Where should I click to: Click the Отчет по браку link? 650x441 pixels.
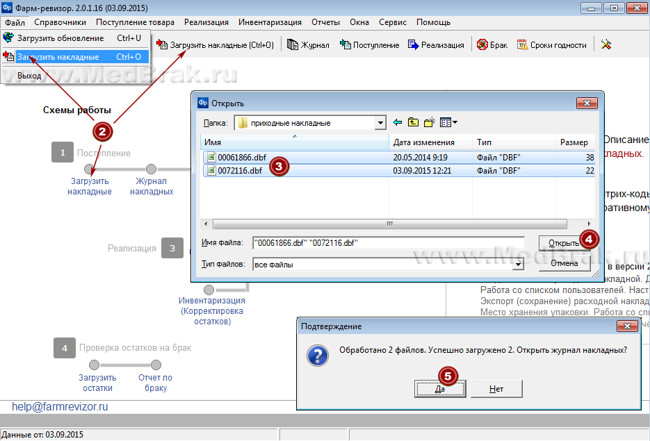tap(156, 383)
